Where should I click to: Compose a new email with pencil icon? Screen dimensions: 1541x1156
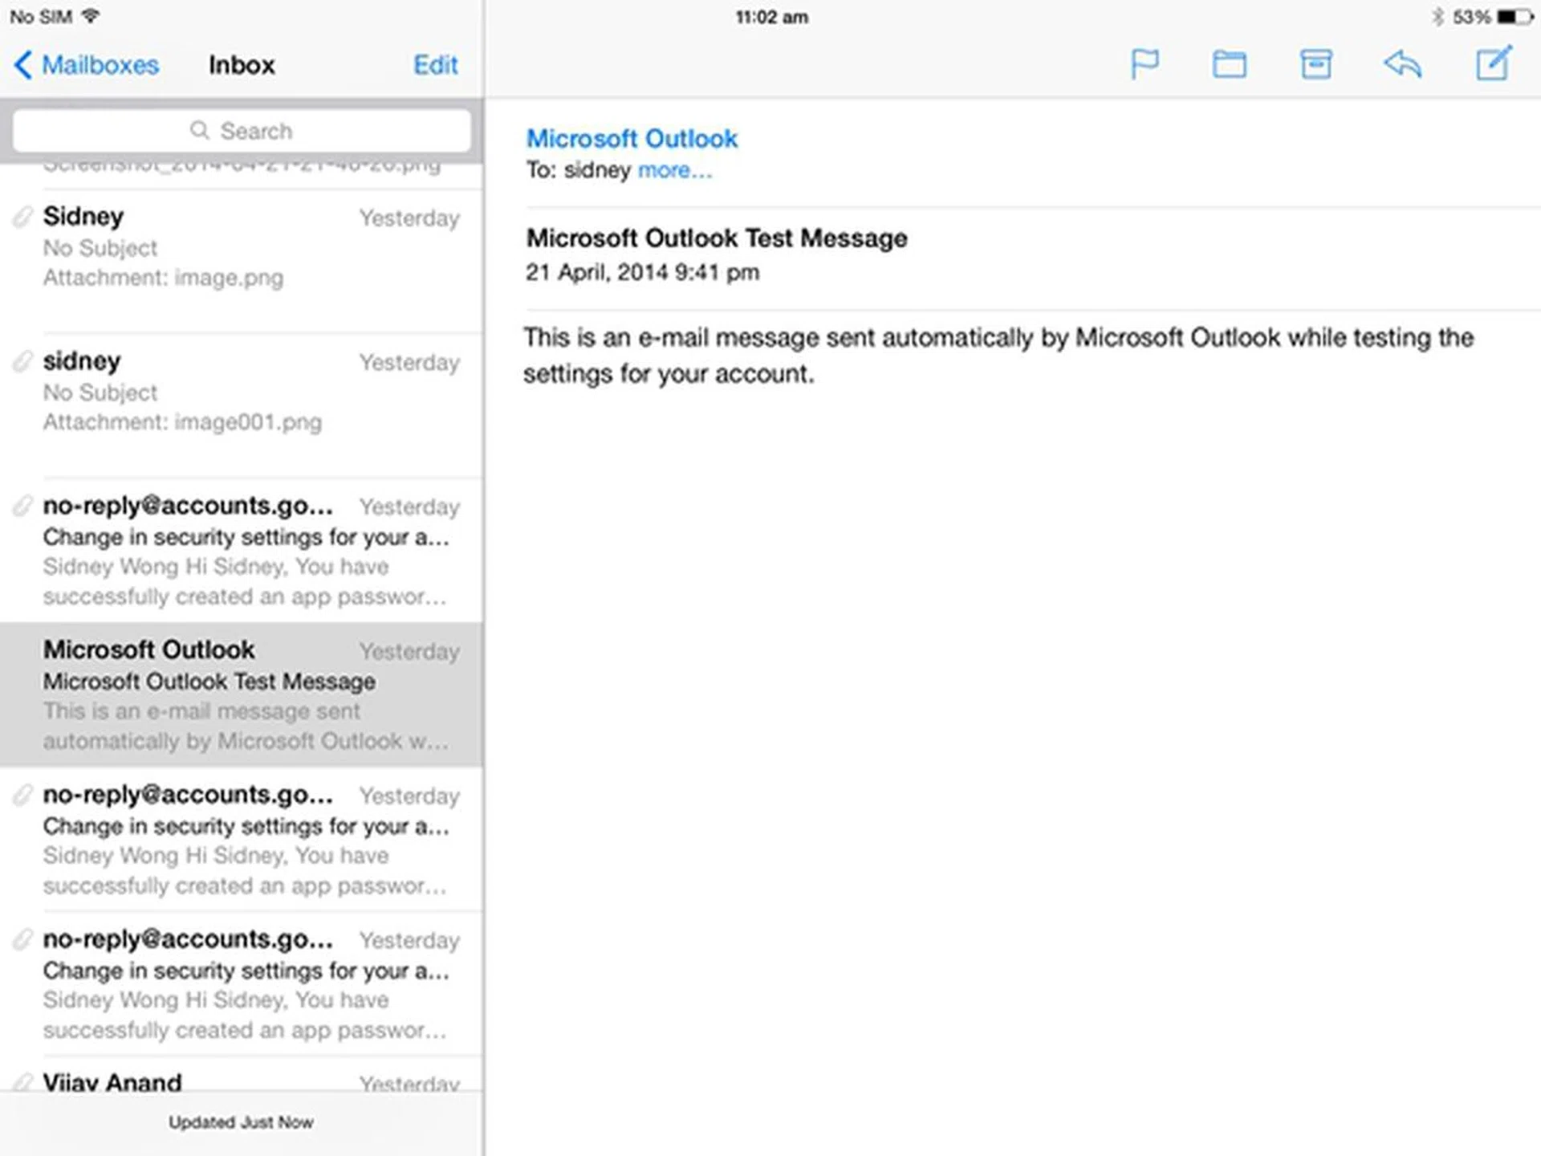point(1494,63)
